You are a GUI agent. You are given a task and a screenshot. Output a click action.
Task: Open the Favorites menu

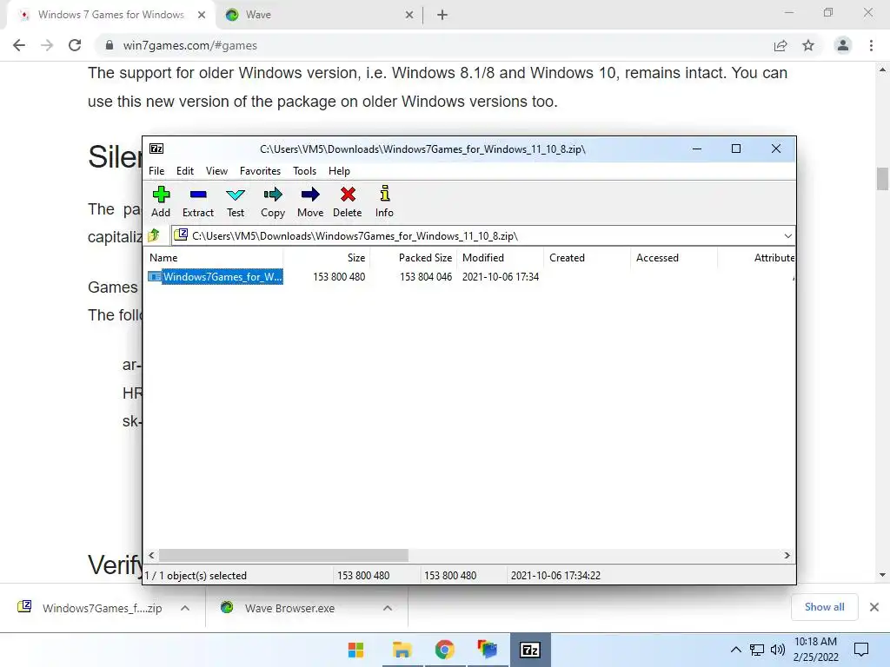(x=260, y=171)
